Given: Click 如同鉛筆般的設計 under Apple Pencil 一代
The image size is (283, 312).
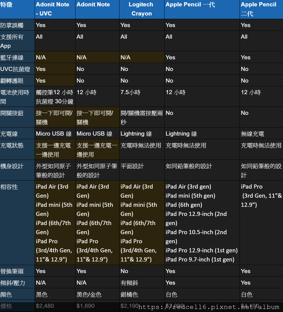Looking at the screenshot, I should pos(202,170).
